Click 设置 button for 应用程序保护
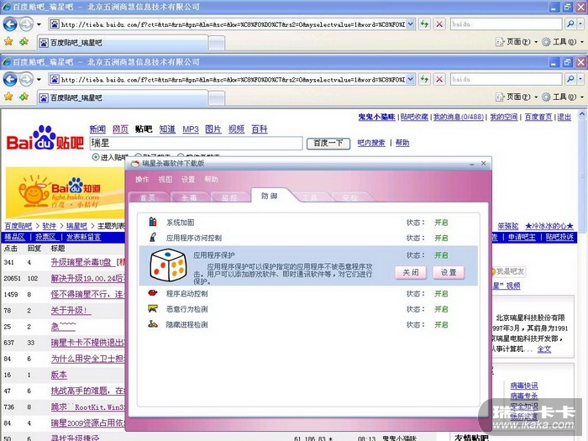Screen dimensions: 588x441 point(449,272)
